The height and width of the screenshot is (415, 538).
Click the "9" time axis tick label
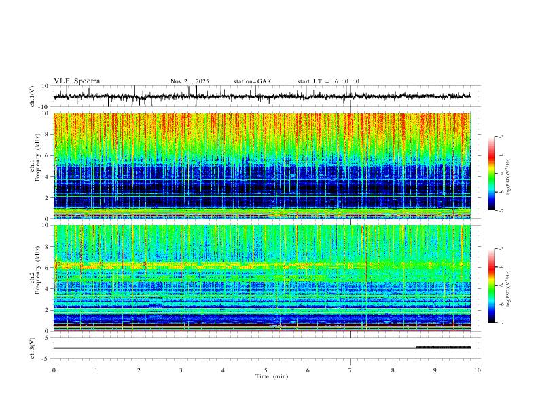point(435,370)
